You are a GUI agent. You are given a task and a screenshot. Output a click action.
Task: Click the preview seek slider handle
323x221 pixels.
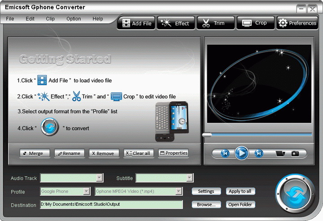(207, 135)
